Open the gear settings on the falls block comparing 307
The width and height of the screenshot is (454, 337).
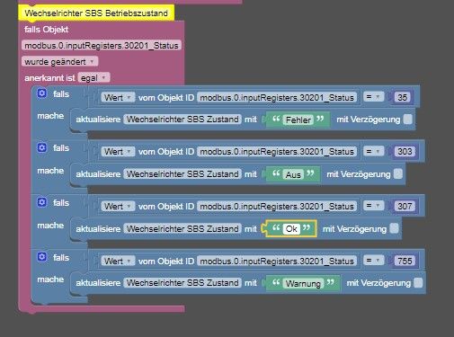42,202
